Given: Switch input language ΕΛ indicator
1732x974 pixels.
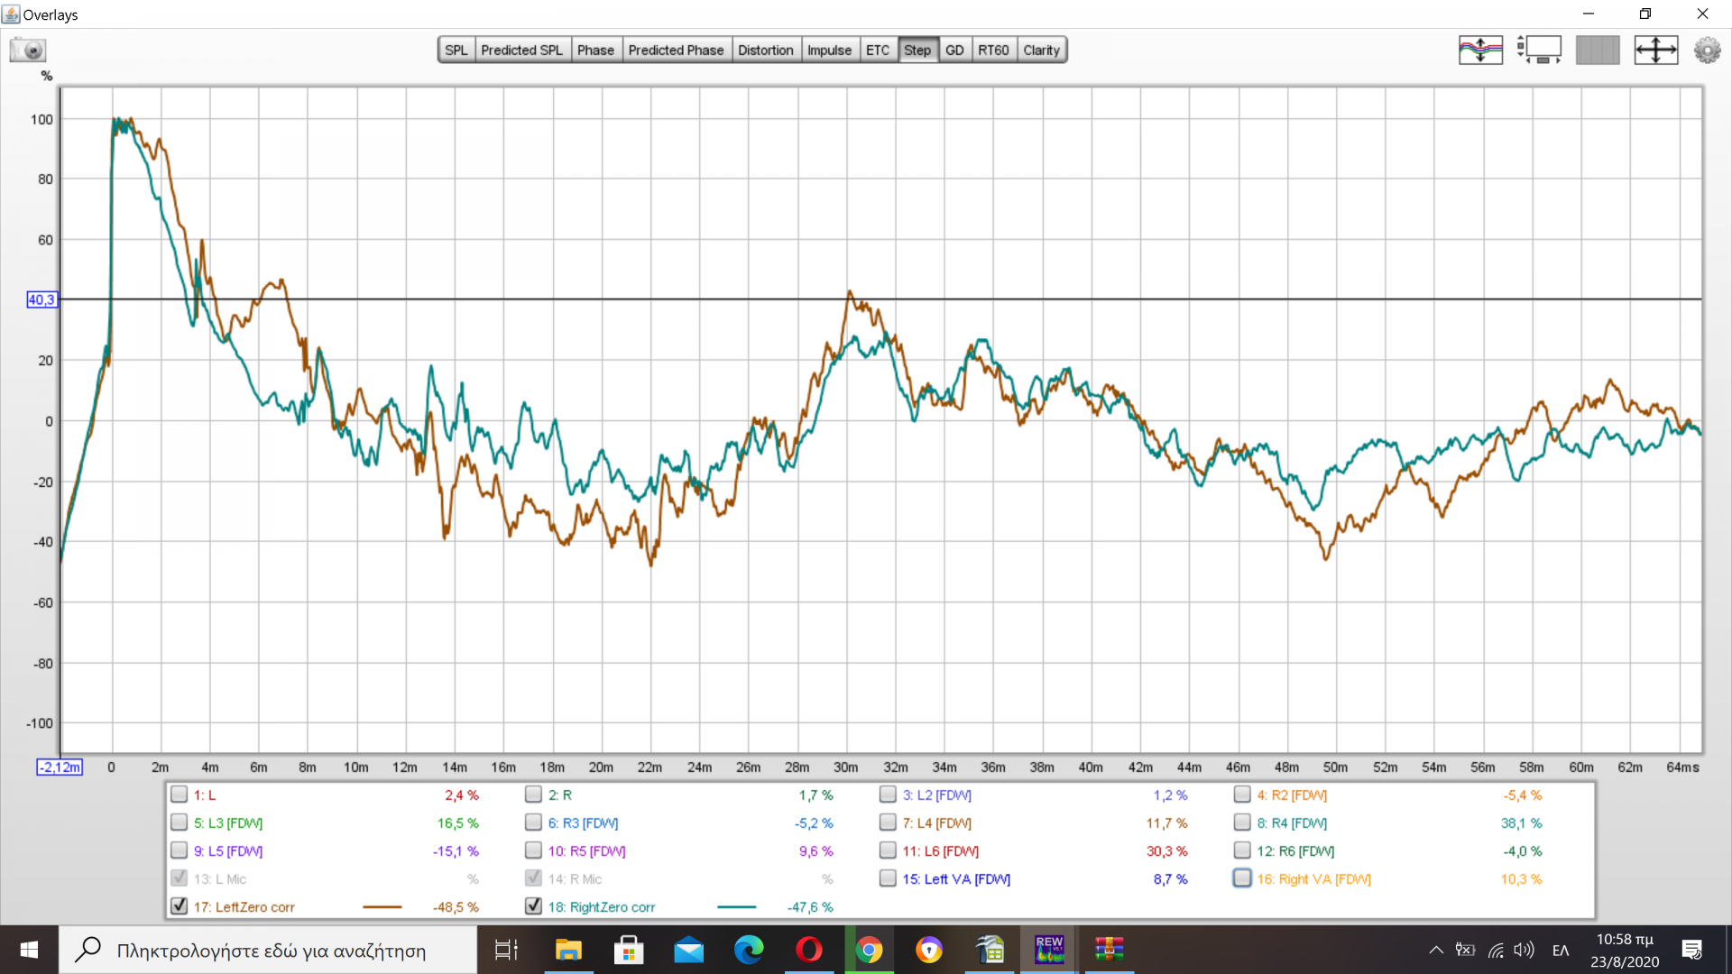Looking at the screenshot, I should pyautogui.click(x=1561, y=950).
